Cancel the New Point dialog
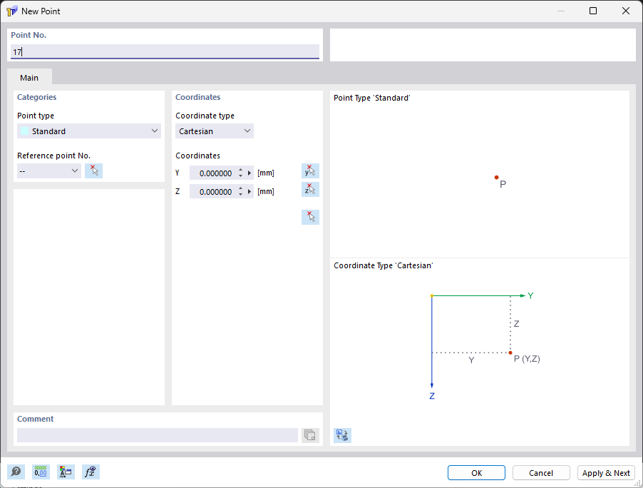The height and width of the screenshot is (488, 643). (x=540, y=472)
